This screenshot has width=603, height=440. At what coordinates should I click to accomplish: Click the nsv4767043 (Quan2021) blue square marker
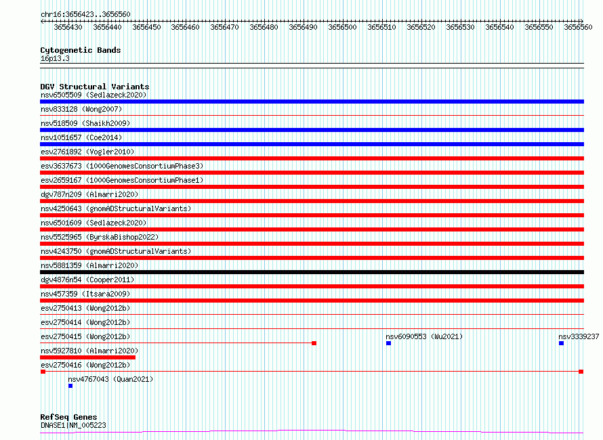[70, 386]
